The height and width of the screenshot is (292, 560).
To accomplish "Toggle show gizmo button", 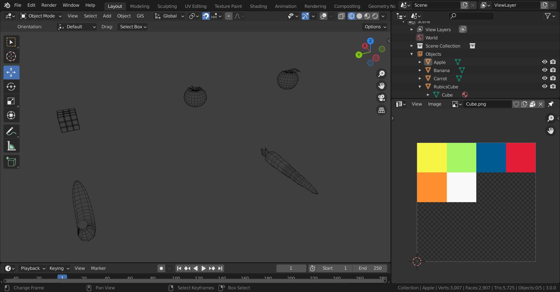I will [x=305, y=16].
